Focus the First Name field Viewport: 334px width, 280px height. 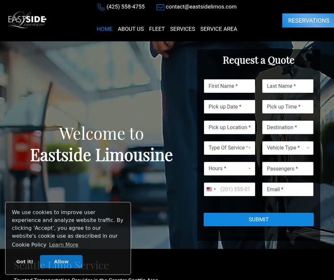click(229, 86)
